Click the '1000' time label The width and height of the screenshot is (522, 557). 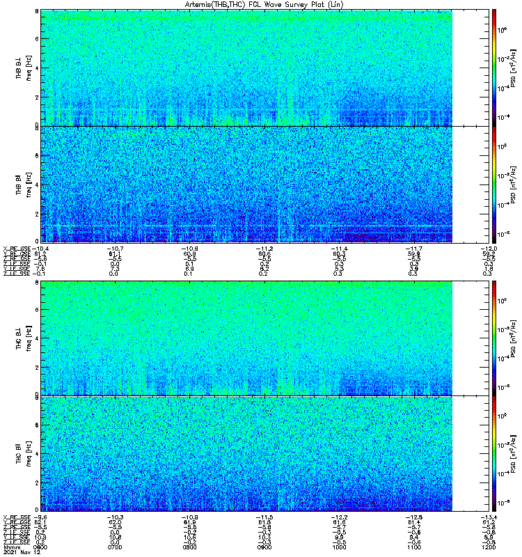click(x=339, y=547)
